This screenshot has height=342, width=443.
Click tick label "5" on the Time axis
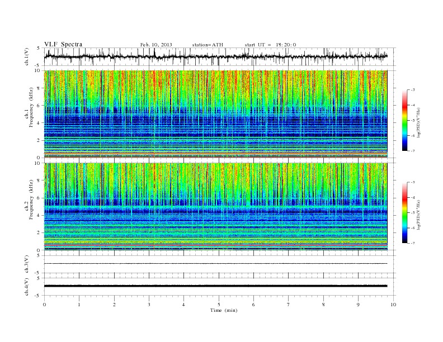click(x=219, y=305)
